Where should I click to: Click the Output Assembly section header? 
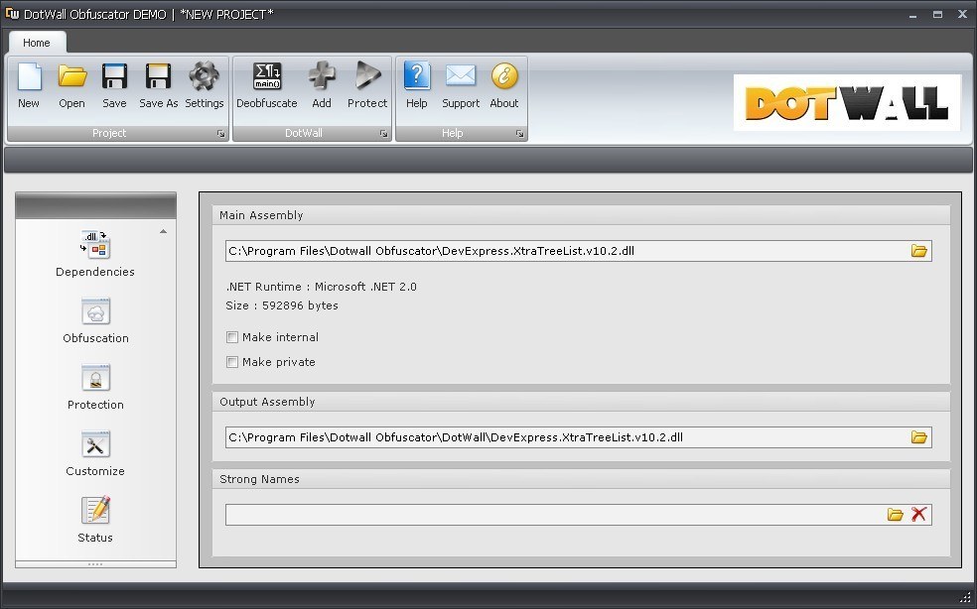[581, 402]
